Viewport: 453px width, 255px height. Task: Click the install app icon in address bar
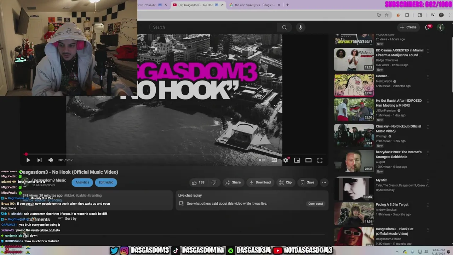click(x=379, y=15)
